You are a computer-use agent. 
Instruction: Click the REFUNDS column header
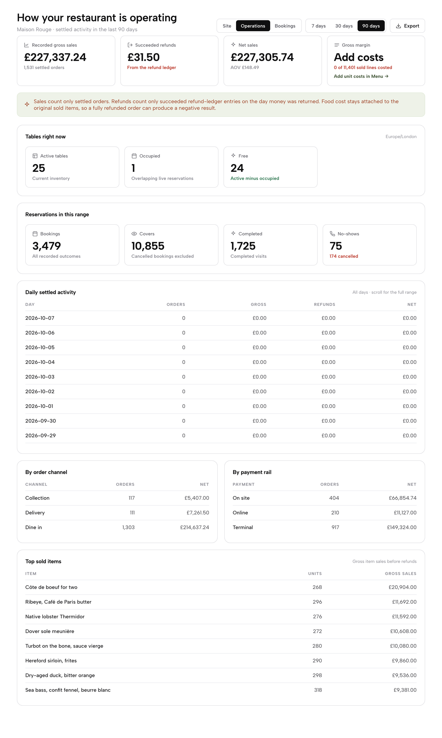325,305
